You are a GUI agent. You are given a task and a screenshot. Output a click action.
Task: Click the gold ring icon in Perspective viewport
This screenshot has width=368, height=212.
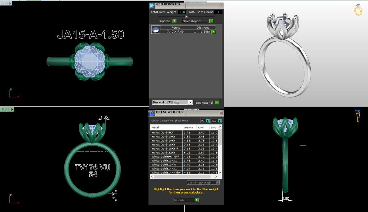click(358, 10)
